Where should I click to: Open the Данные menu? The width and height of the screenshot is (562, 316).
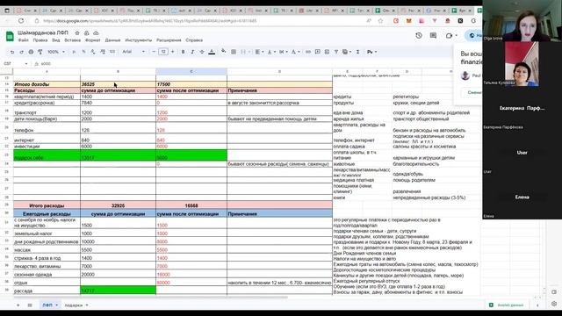point(113,40)
